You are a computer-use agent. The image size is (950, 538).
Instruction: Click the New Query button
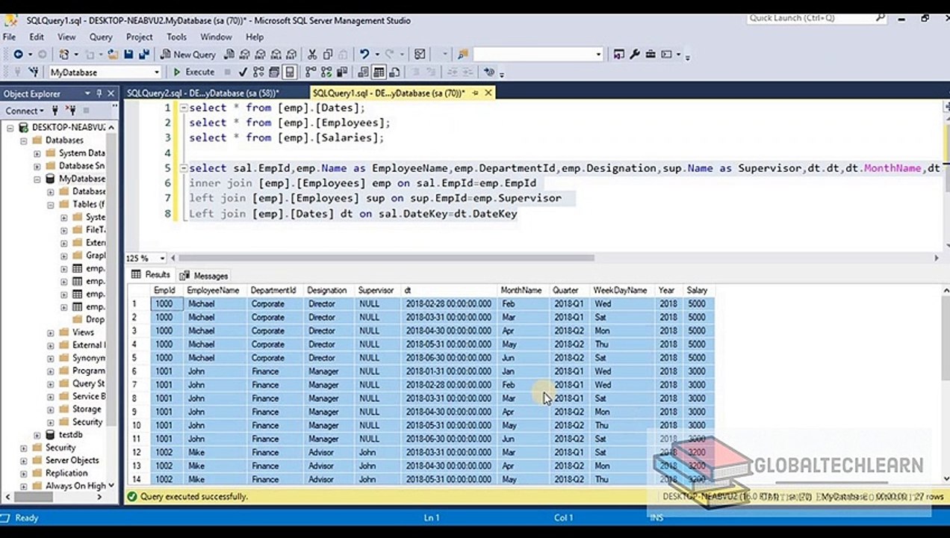[188, 55]
